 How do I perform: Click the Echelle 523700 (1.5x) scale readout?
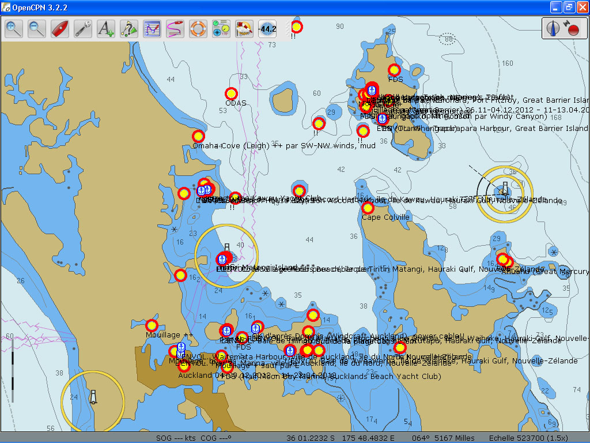point(528,438)
